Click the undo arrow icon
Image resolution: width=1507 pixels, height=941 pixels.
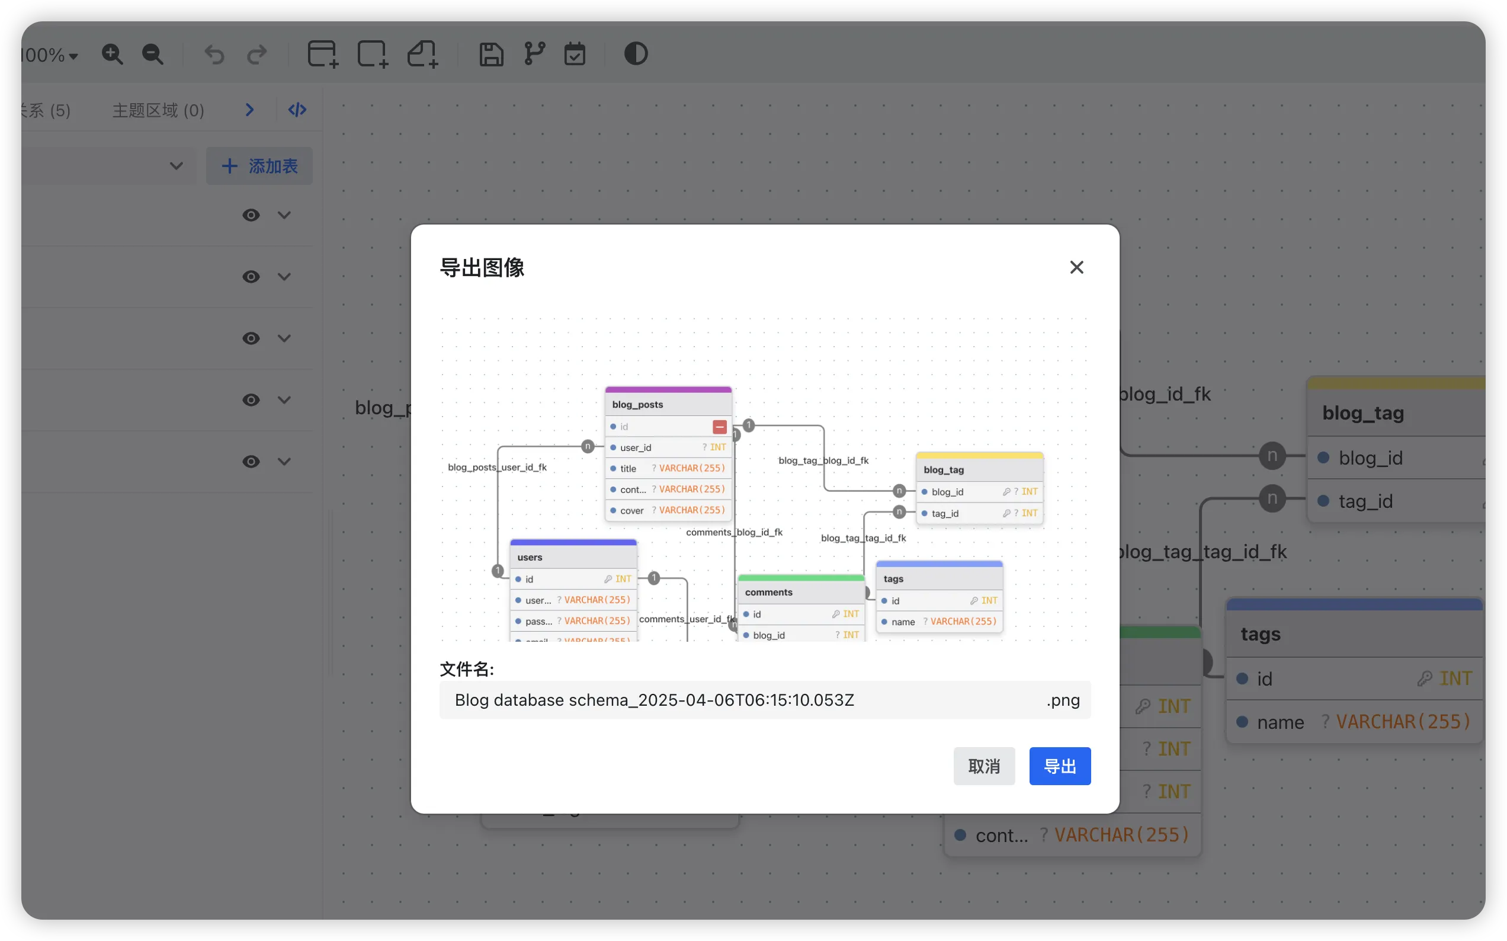click(x=214, y=55)
